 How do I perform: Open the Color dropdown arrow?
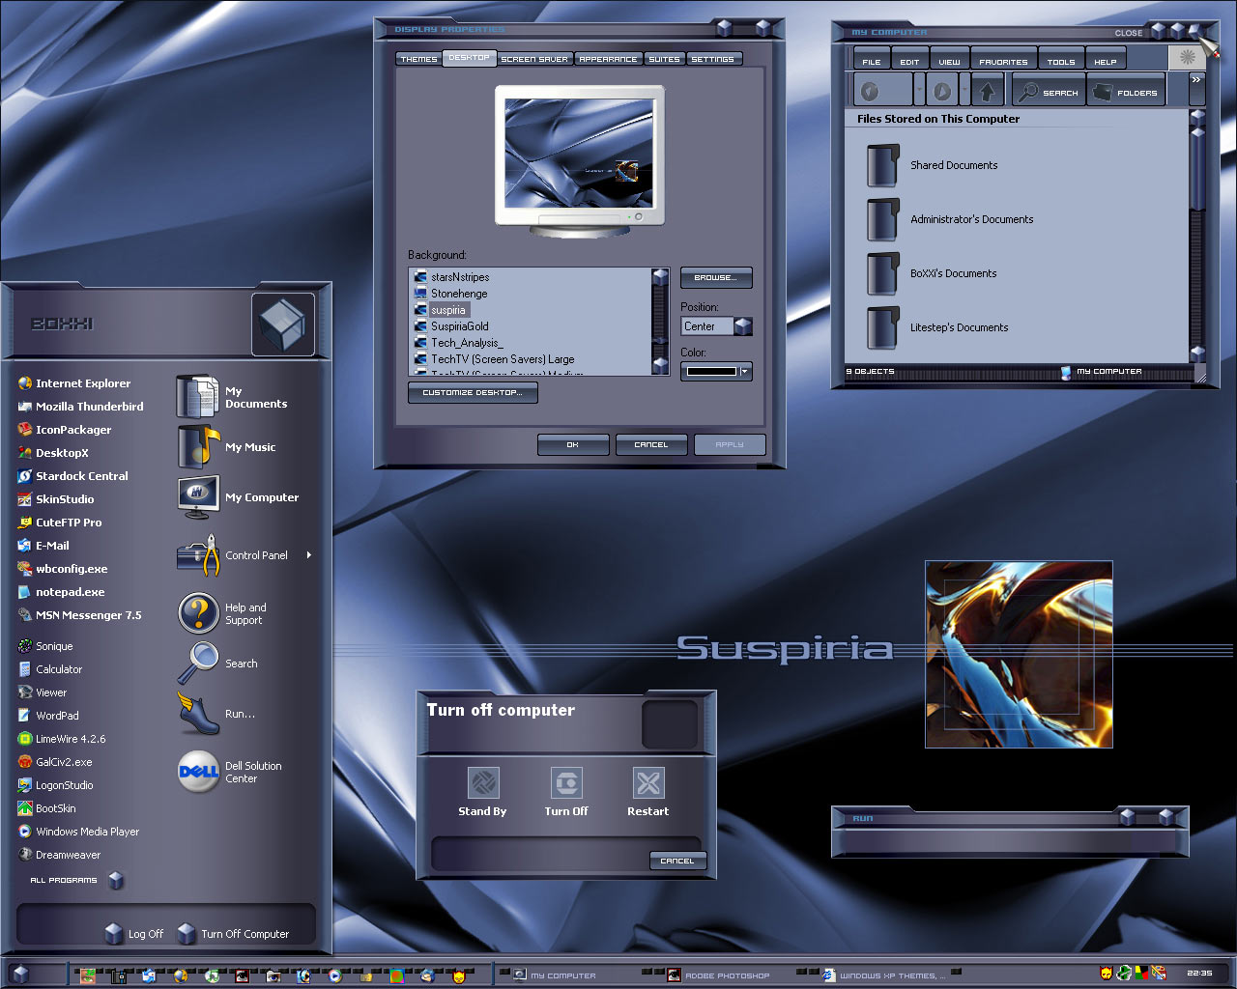[745, 372]
